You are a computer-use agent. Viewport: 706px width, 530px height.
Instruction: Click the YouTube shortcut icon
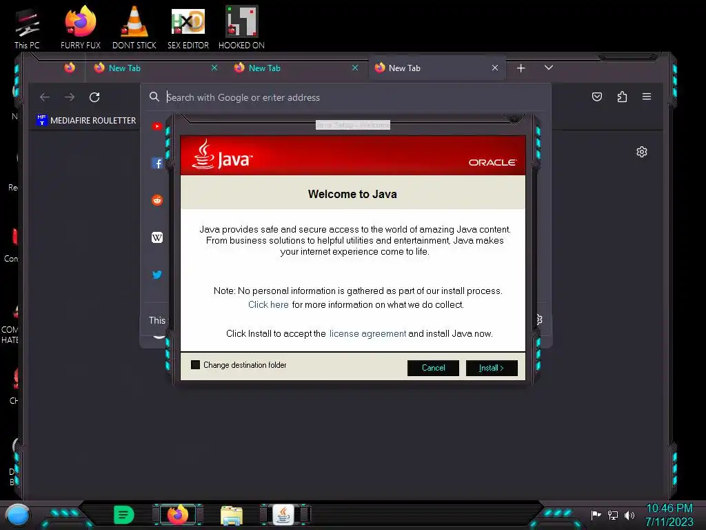(157, 126)
